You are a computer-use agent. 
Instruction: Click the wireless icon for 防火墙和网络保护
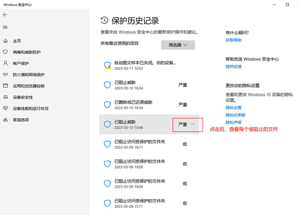[x=6, y=74]
